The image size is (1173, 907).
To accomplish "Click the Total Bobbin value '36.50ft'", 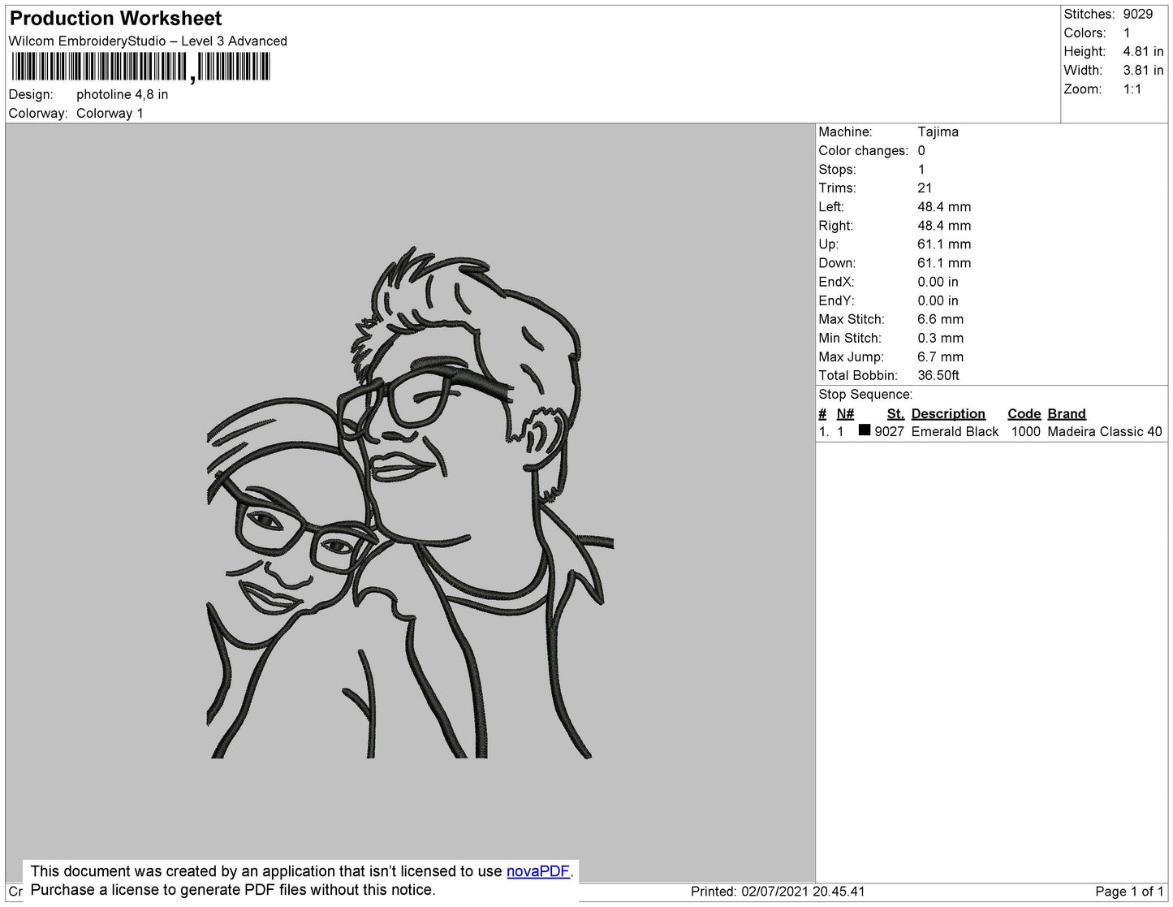I will click(938, 375).
